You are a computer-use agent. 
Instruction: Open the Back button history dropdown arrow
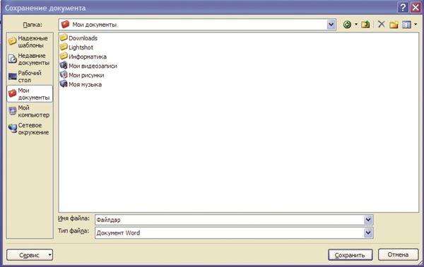click(x=356, y=25)
